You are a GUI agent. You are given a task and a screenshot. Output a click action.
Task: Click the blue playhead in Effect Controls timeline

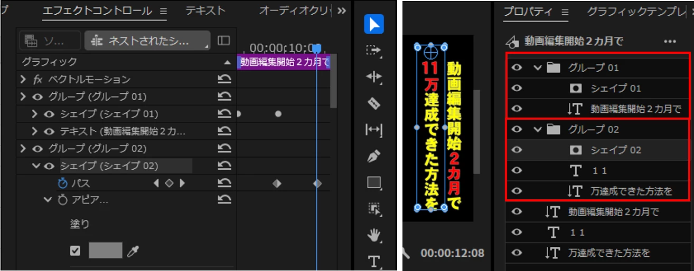point(316,49)
